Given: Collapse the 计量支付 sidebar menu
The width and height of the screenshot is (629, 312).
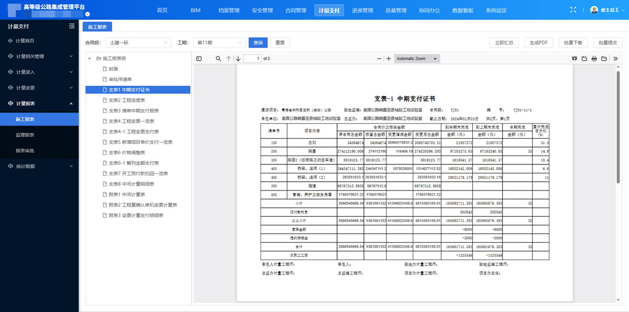Looking at the screenshot, I should tap(71, 26).
